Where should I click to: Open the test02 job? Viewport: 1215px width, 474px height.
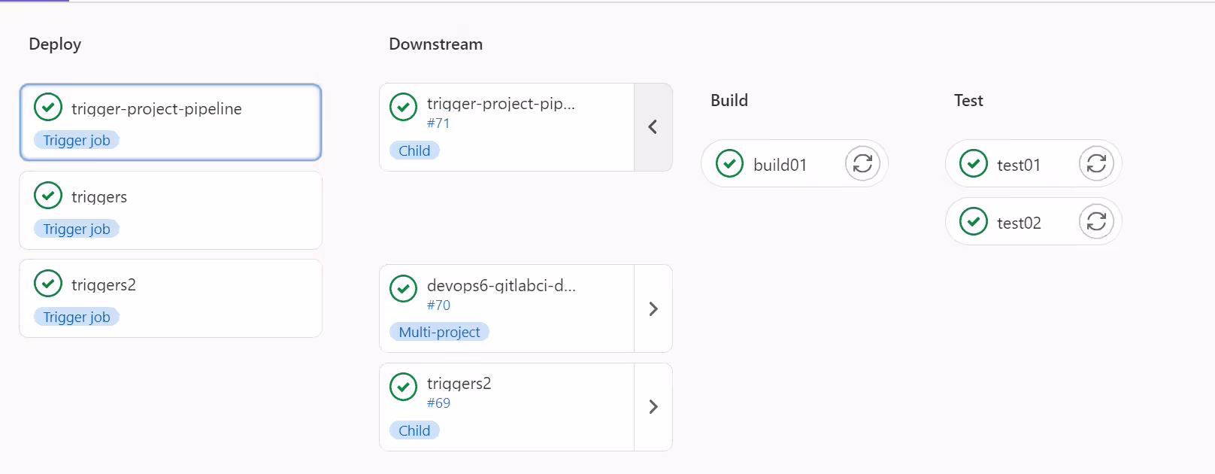tap(1019, 223)
